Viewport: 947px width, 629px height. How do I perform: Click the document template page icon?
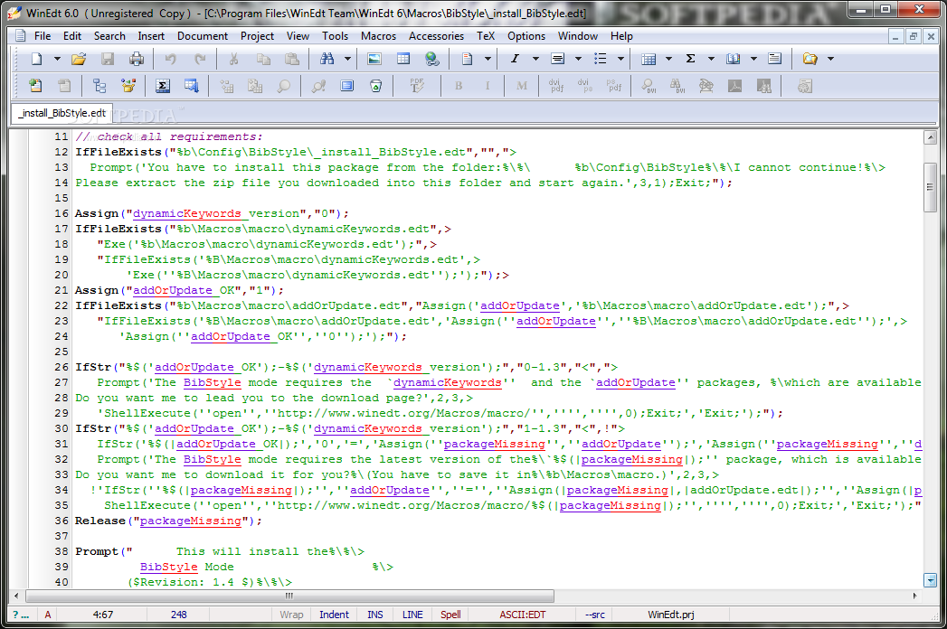(x=467, y=59)
